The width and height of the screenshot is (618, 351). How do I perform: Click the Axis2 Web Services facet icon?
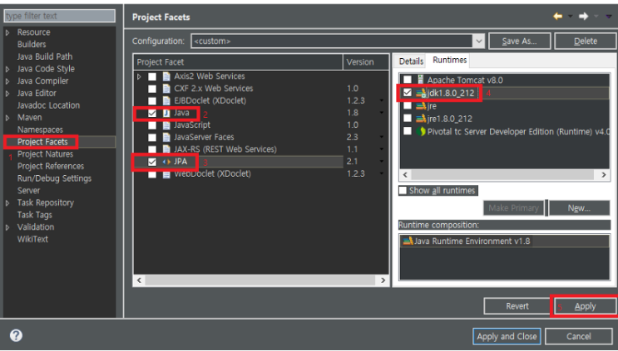click(x=166, y=76)
